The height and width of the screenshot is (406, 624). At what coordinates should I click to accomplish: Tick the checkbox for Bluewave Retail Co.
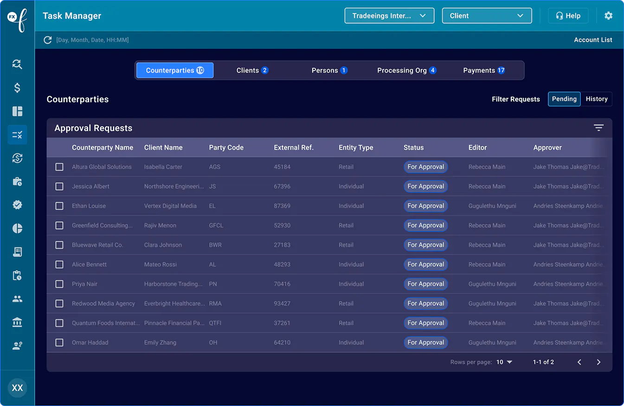coord(59,245)
